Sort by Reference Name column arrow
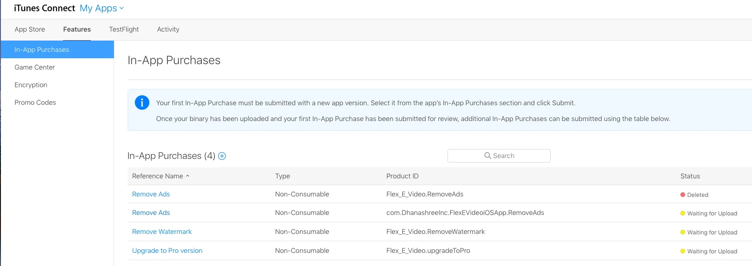The image size is (752, 266). coord(187,176)
